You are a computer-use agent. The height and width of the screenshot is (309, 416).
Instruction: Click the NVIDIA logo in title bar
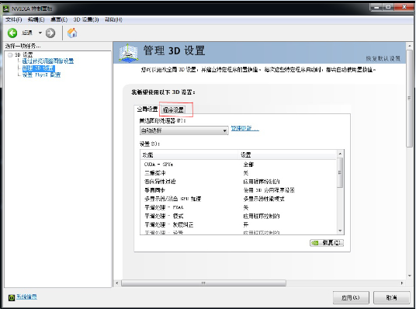[6, 9]
